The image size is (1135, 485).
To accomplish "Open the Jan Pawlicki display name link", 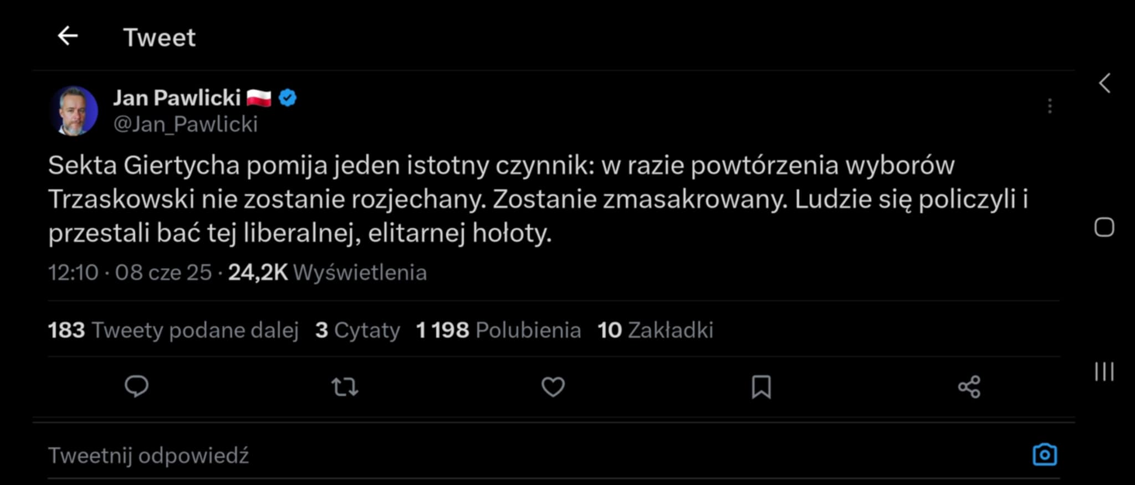I will 177,98.
